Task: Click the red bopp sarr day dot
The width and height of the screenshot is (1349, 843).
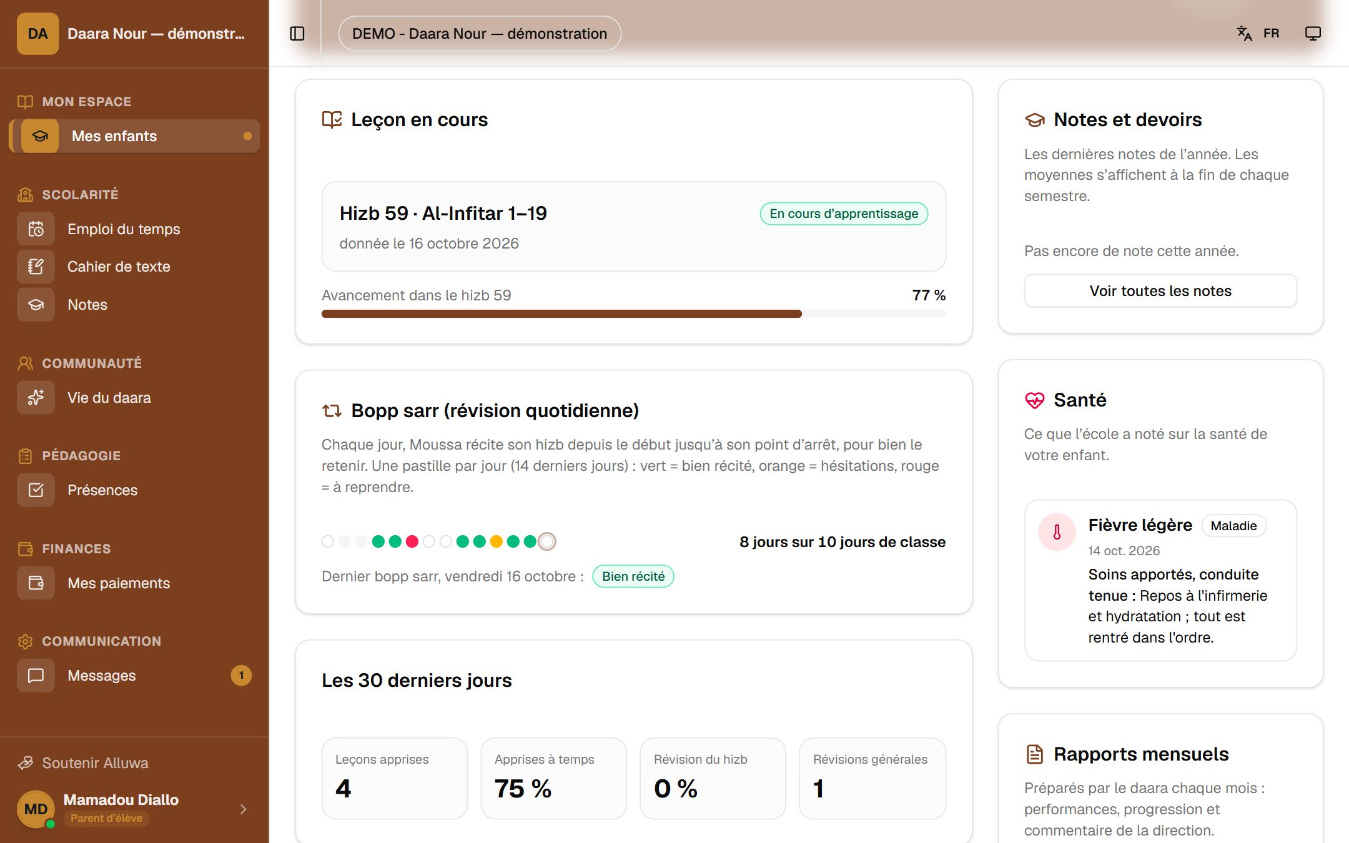Action: pyautogui.click(x=412, y=541)
